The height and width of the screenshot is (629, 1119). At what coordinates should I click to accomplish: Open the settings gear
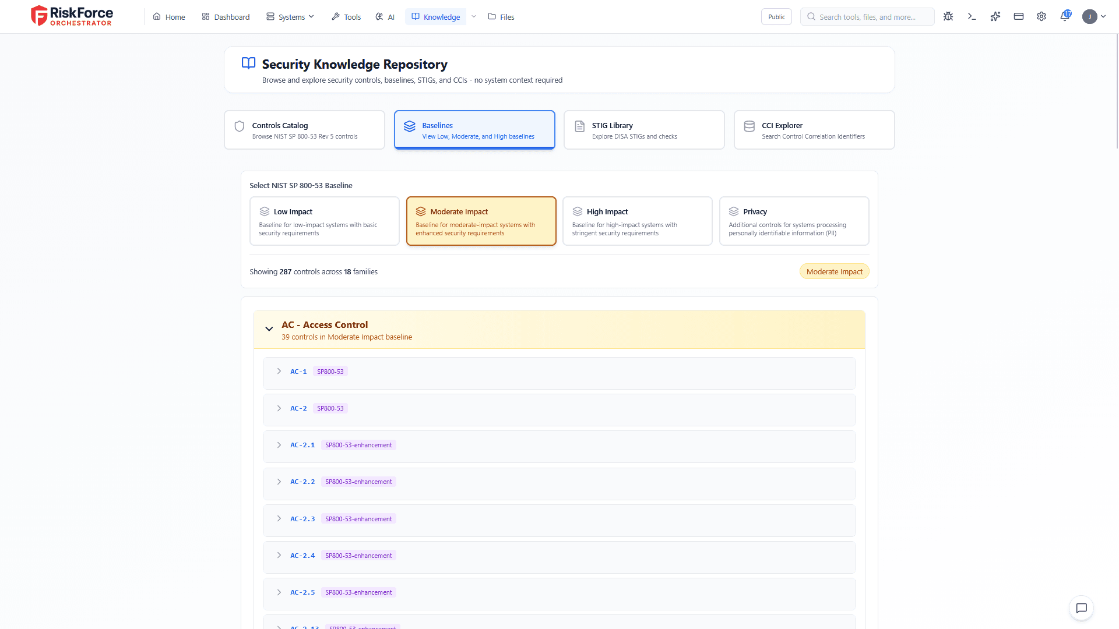coord(1041,16)
